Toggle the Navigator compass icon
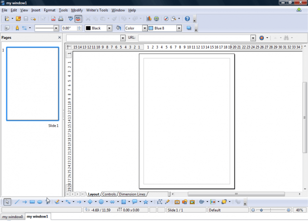The image size is (308, 221). pyautogui.click(x=166, y=19)
